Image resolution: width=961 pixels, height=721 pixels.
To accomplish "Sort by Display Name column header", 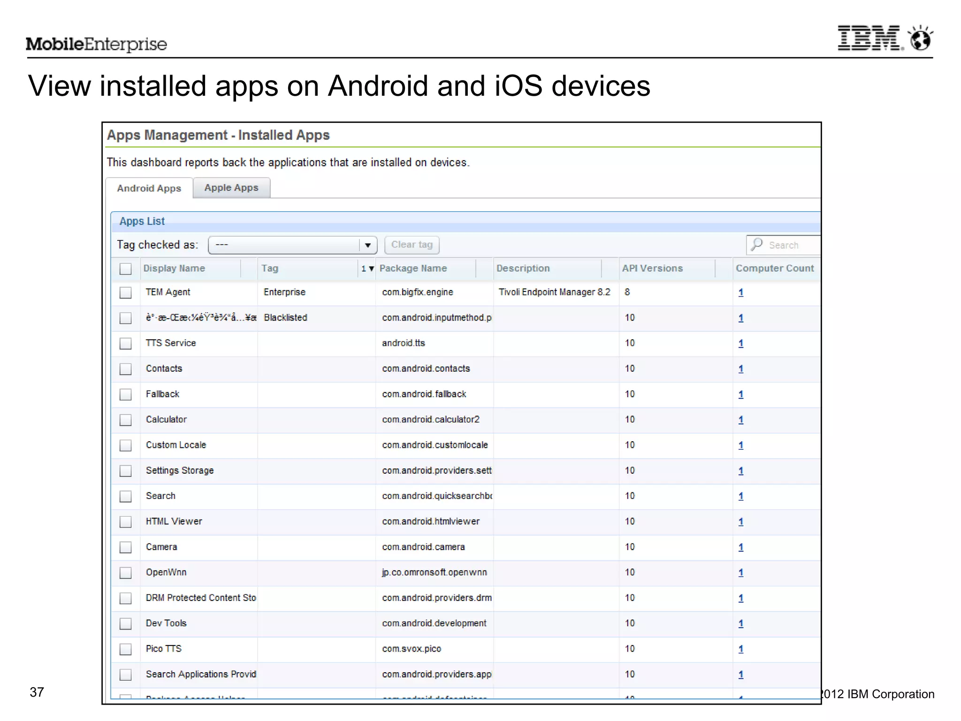I will [x=174, y=268].
